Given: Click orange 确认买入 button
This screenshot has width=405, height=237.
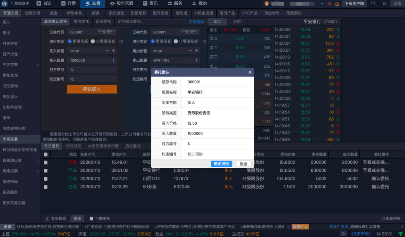Looking at the screenshot, I should pyautogui.click(x=92, y=89).
